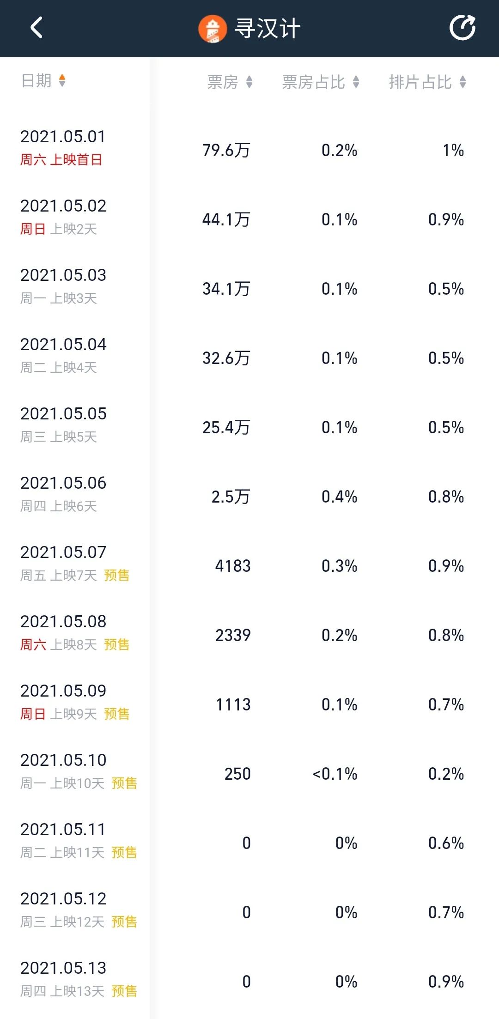Sort by the 票房 column label
The image size is (499, 1019).
223,82
